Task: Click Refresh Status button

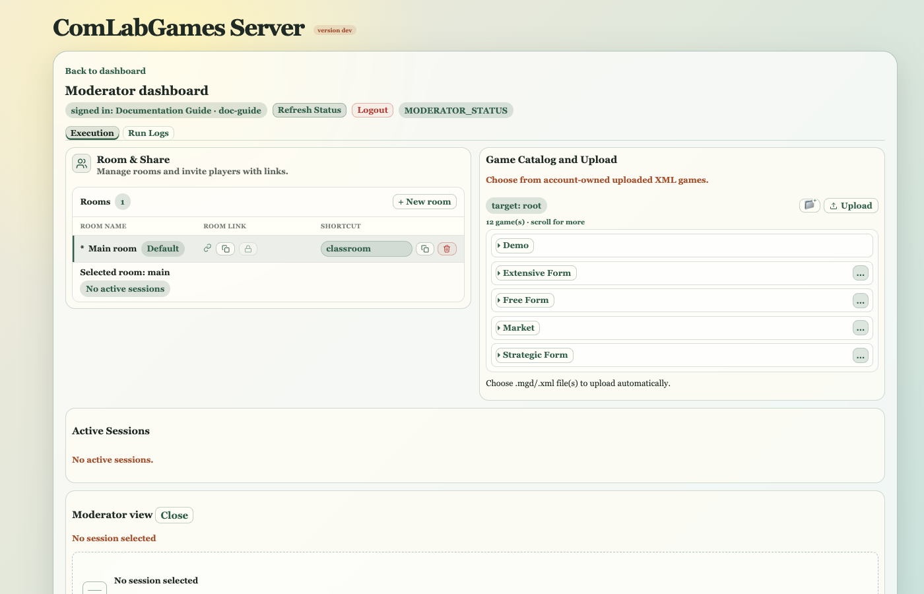Action: coord(310,110)
